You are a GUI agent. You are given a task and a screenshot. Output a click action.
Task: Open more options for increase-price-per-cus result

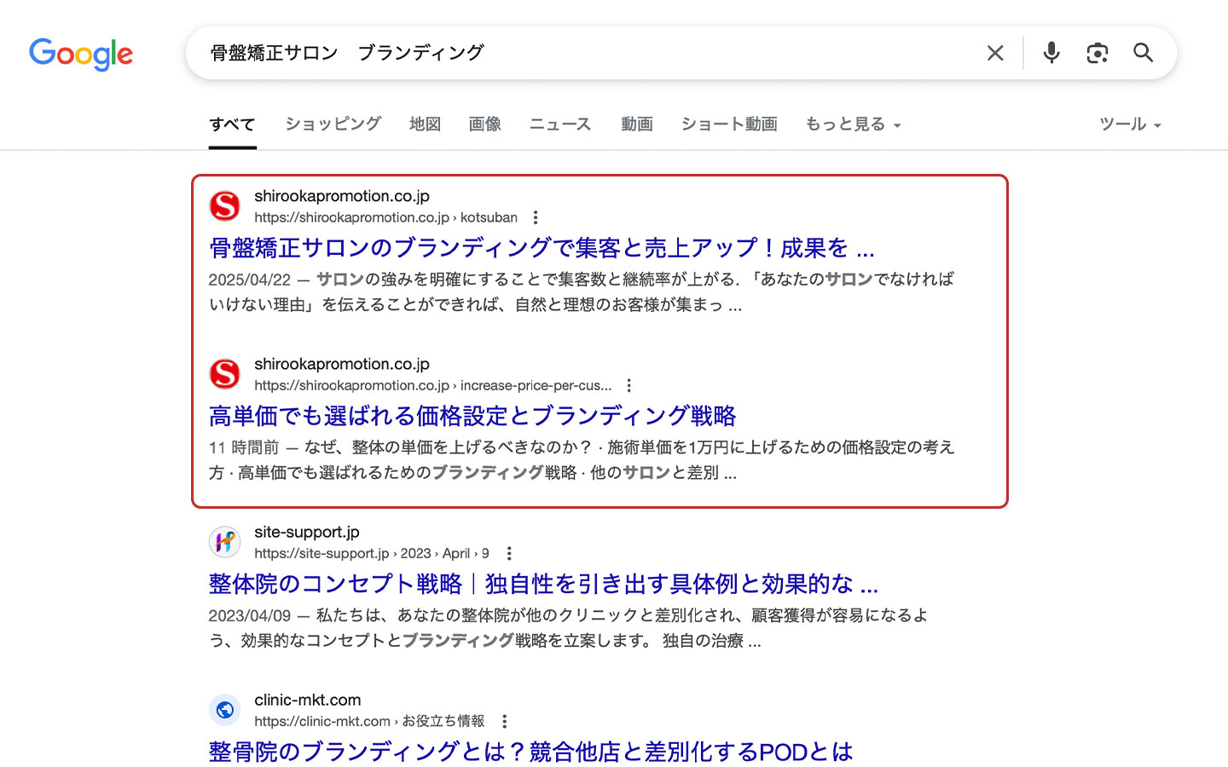[629, 385]
